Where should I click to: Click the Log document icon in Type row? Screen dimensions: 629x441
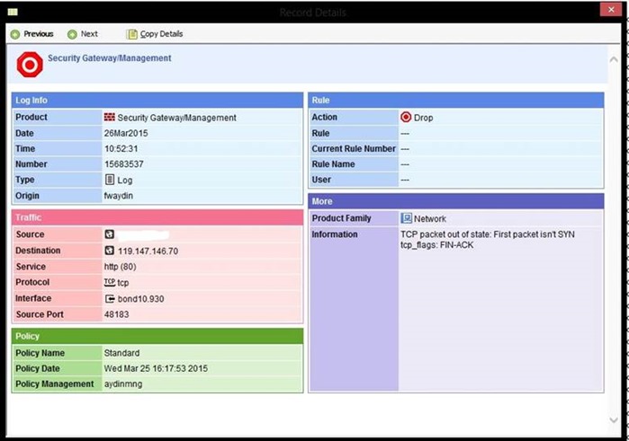click(110, 180)
